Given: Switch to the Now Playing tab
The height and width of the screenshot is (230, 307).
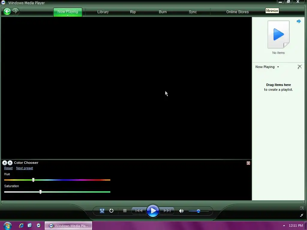Looking at the screenshot, I should [68, 12].
